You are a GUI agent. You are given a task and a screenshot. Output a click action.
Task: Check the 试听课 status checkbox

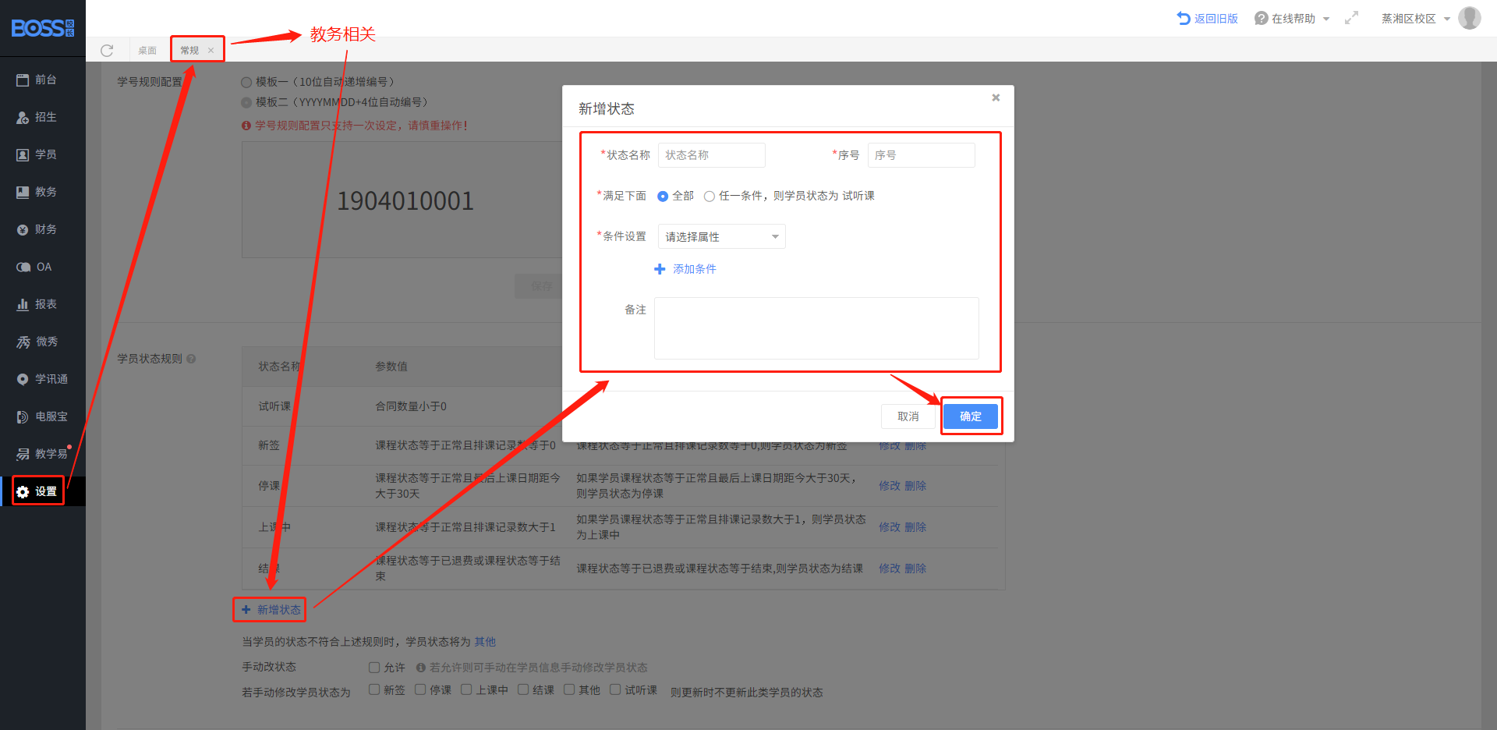(x=615, y=689)
